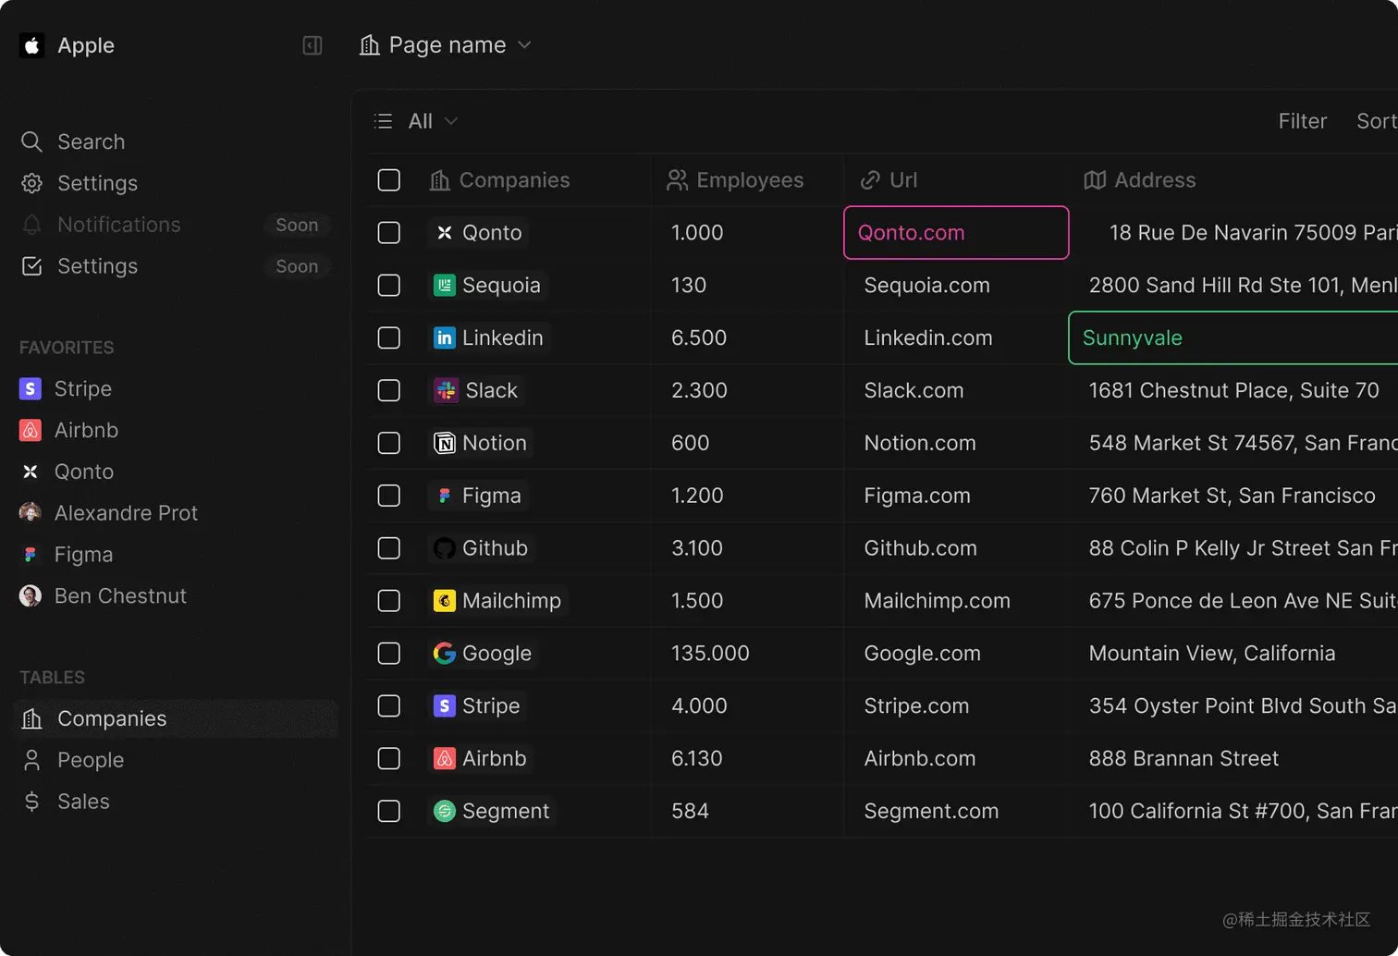Collapse the sidebar with the panel icon

313,45
